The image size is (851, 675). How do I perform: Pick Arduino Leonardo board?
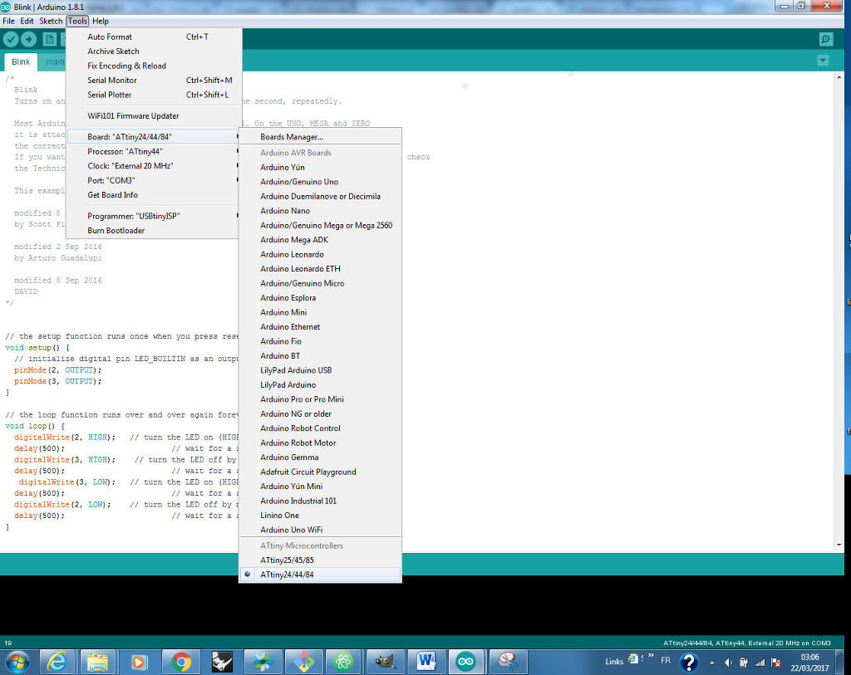320,254
